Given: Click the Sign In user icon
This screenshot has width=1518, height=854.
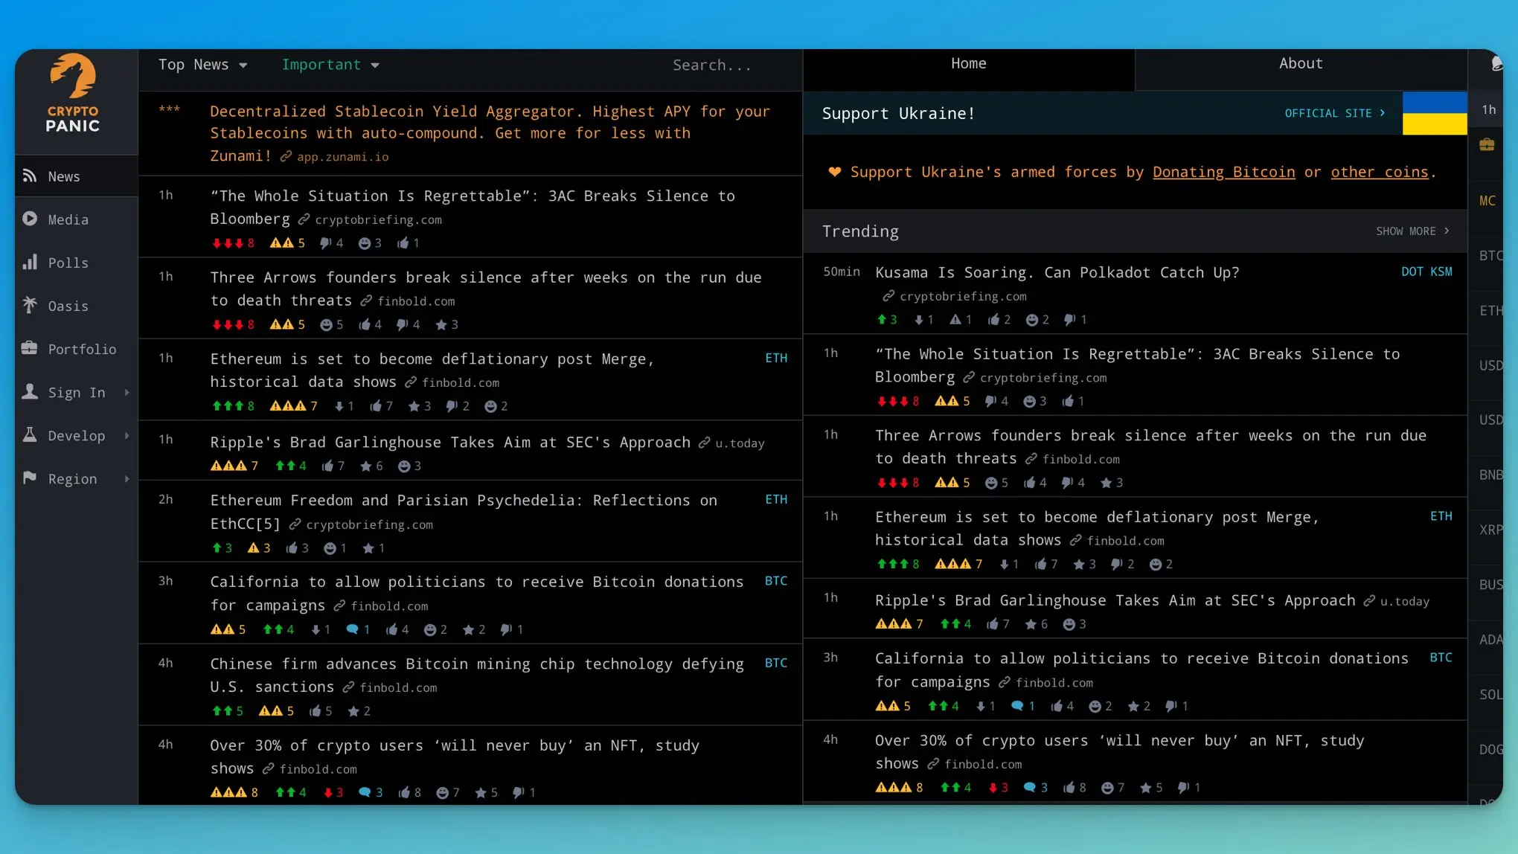Looking at the screenshot, I should [30, 391].
